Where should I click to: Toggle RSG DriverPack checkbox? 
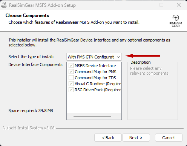tap(71, 90)
